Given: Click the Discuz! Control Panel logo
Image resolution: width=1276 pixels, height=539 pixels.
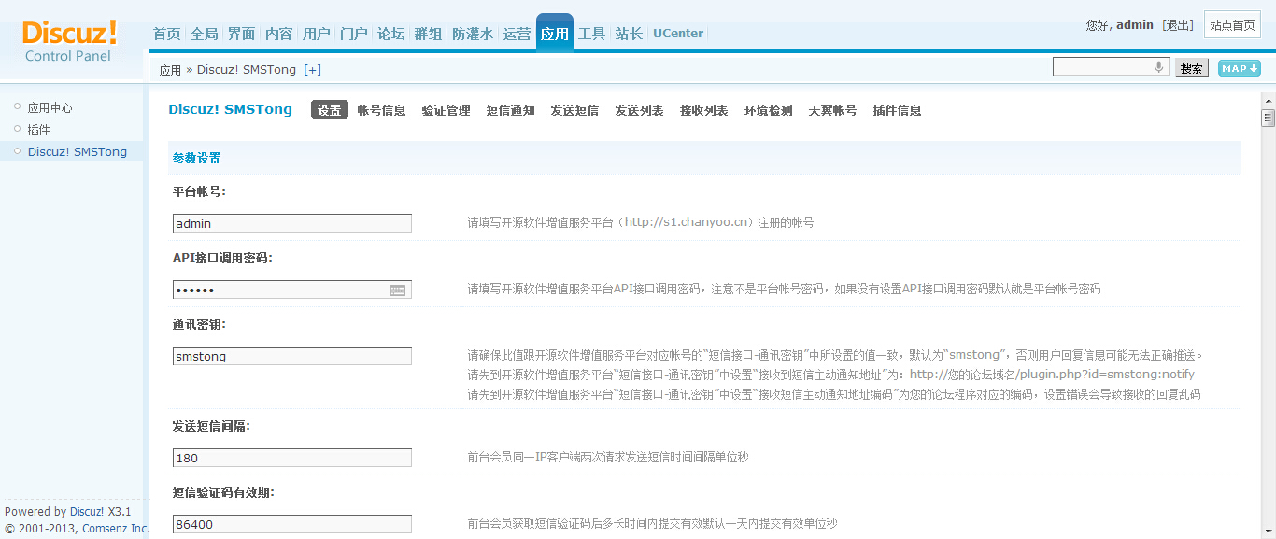Looking at the screenshot, I should point(69,41).
